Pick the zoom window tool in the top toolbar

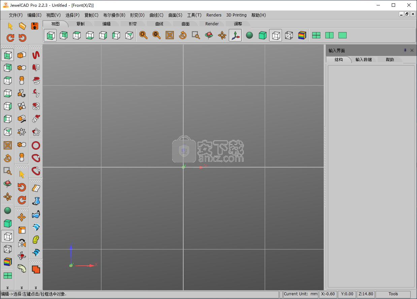196,35
